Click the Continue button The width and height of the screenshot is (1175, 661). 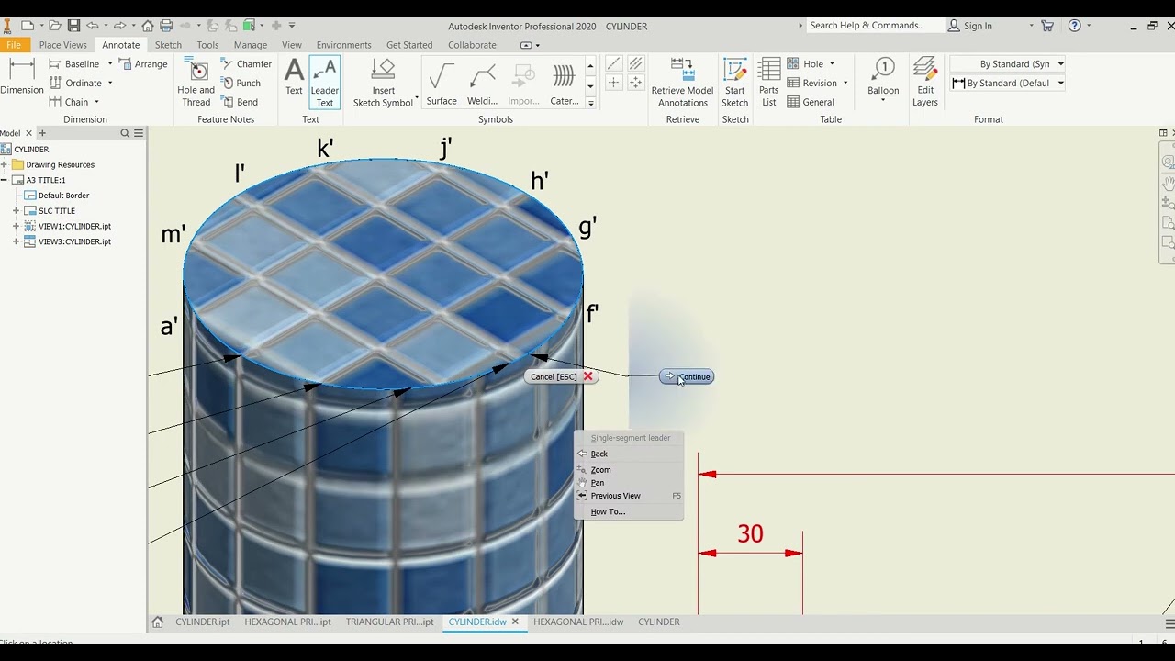click(x=687, y=376)
